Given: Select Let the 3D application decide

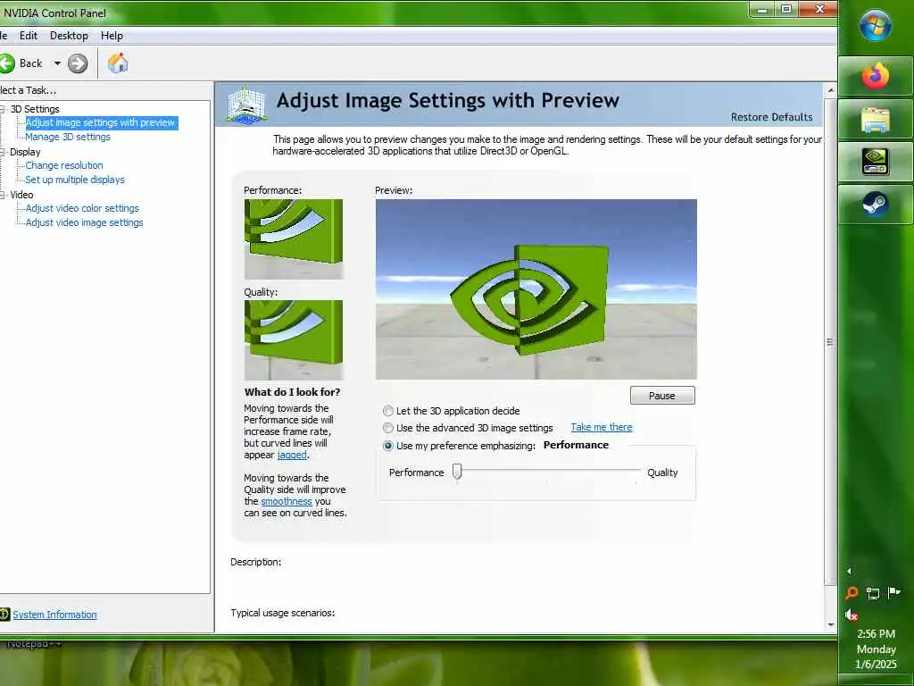Looking at the screenshot, I should pyautogui.click(x=388, y=411).
